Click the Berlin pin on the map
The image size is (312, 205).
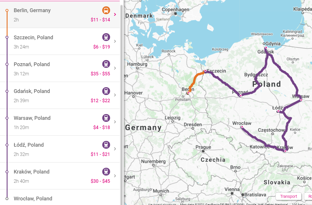click(x=188, y=93)
